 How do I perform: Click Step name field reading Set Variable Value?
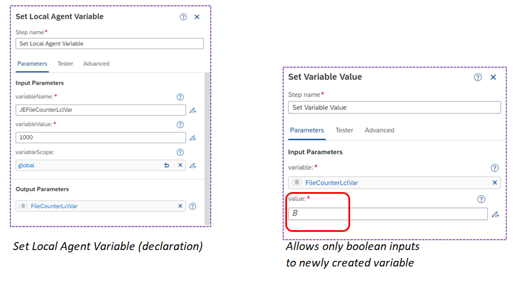click(394, 107)
